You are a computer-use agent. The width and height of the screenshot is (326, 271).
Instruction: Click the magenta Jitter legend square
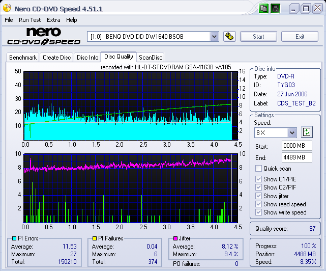[x=174, y=238]
